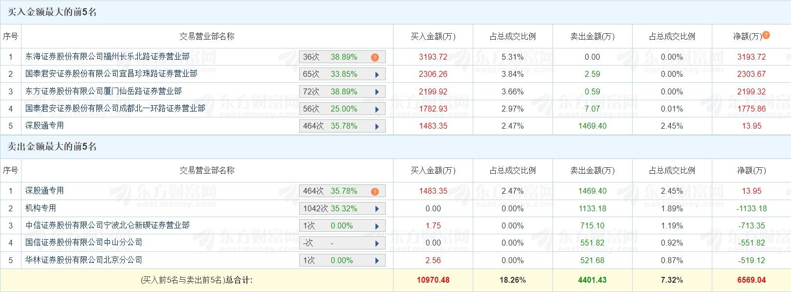Open 东海证券福州长乐北路证券营业部 link
The image size is (791, 292).
point(108,57)
